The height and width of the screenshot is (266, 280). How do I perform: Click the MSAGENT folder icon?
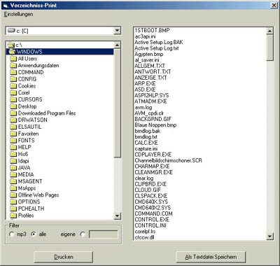pyautogui.click(x=13, y=181)
